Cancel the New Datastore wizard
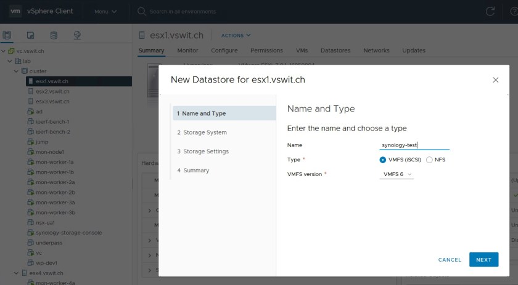Viewport: 518px width, 285px height. pyautogui.click(x=450, y=260)
